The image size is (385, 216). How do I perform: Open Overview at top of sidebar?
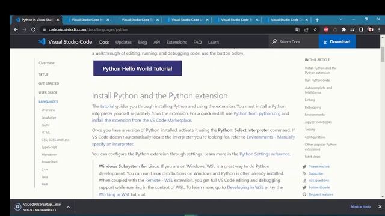46,63
